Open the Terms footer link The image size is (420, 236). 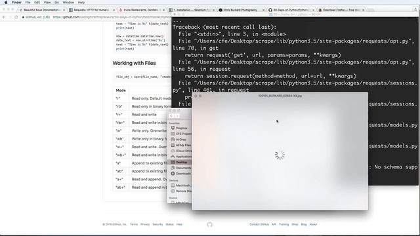click(x=134, y=224)
